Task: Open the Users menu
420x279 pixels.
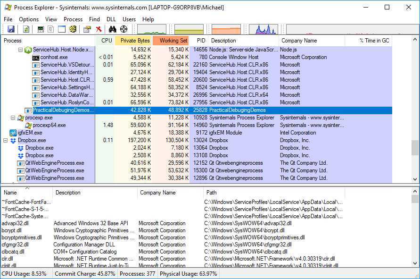Action: (129, 19)
